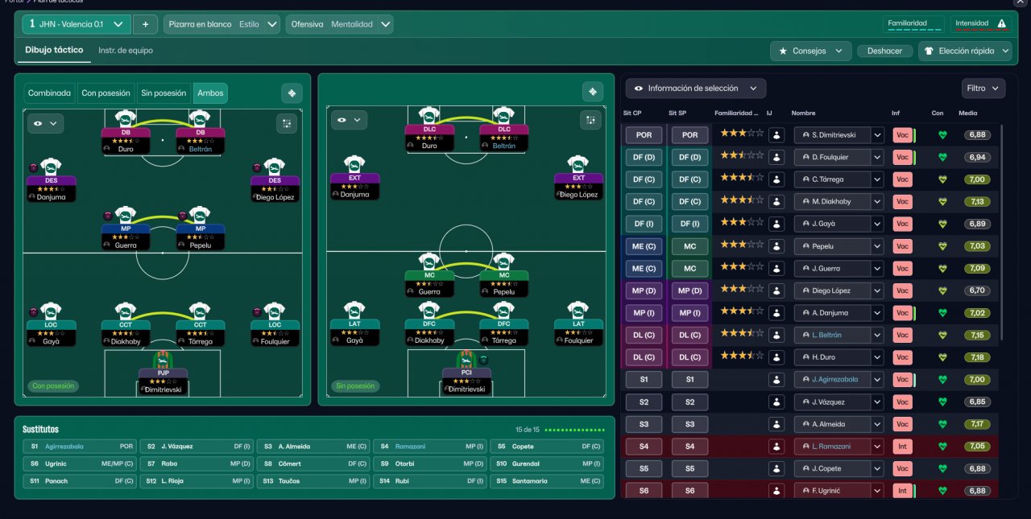Screen dimensions: 1031x519
Task: Click the role icon beside Pepelu's MP shirt
Action: pos(182,216)
